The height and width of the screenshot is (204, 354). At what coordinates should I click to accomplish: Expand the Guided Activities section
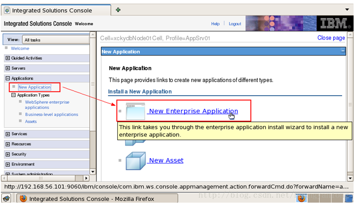pos(8,58)
